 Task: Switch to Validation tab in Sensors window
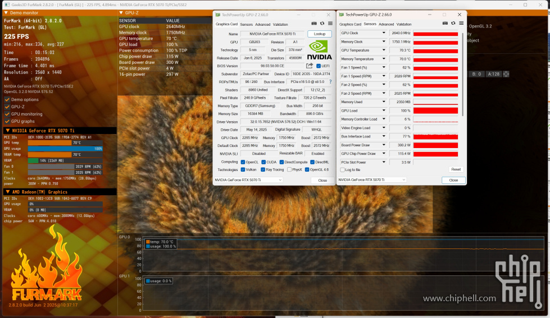pyautogui.click(x=404, y=24)
